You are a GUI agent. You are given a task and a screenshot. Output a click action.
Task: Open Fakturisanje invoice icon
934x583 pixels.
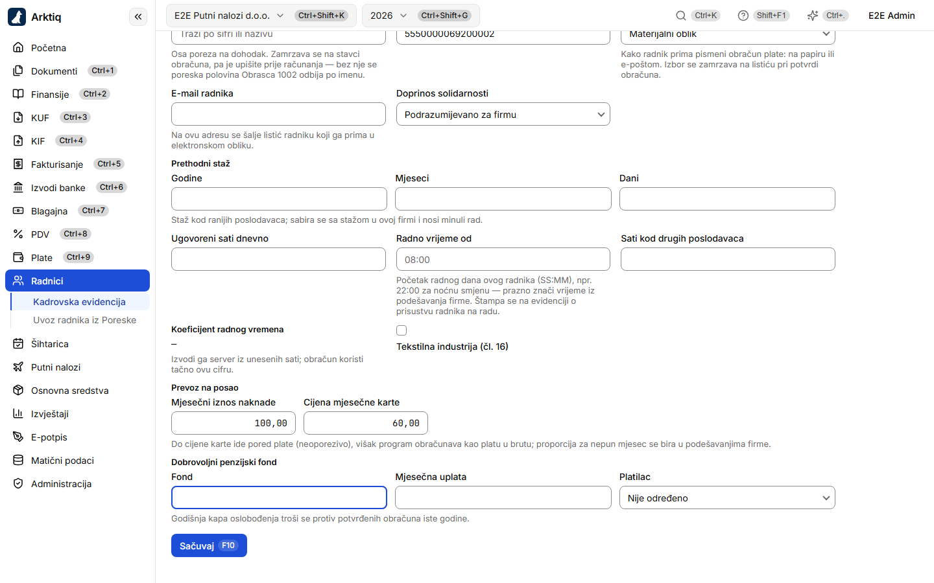click(18, 165)
